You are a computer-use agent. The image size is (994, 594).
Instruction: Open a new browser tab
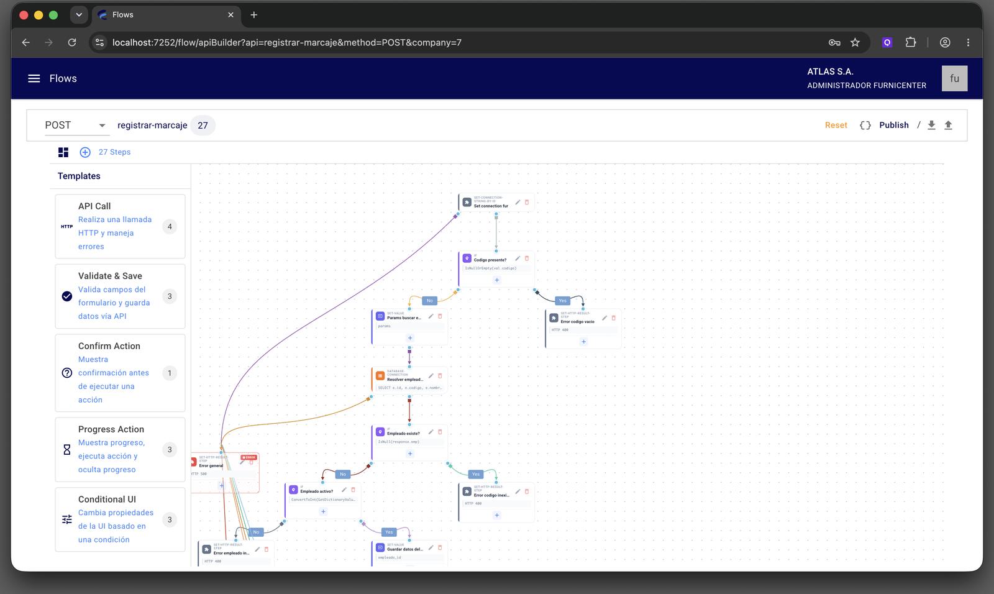click(x=254, y=15)
